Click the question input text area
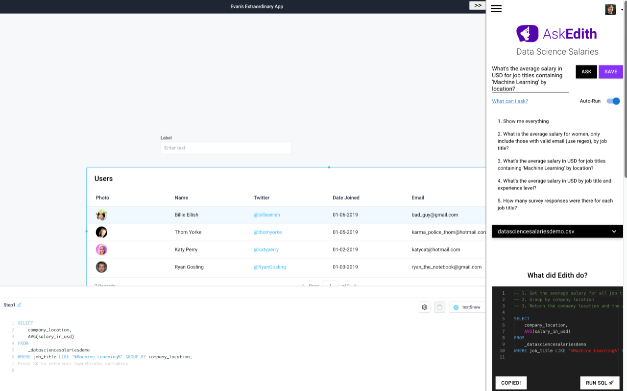627x391 pixels. point(530,79)
